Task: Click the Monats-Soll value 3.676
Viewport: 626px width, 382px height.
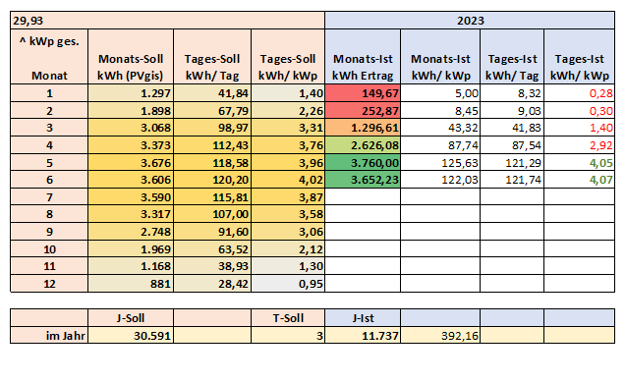Action: [x=131, y=163]
